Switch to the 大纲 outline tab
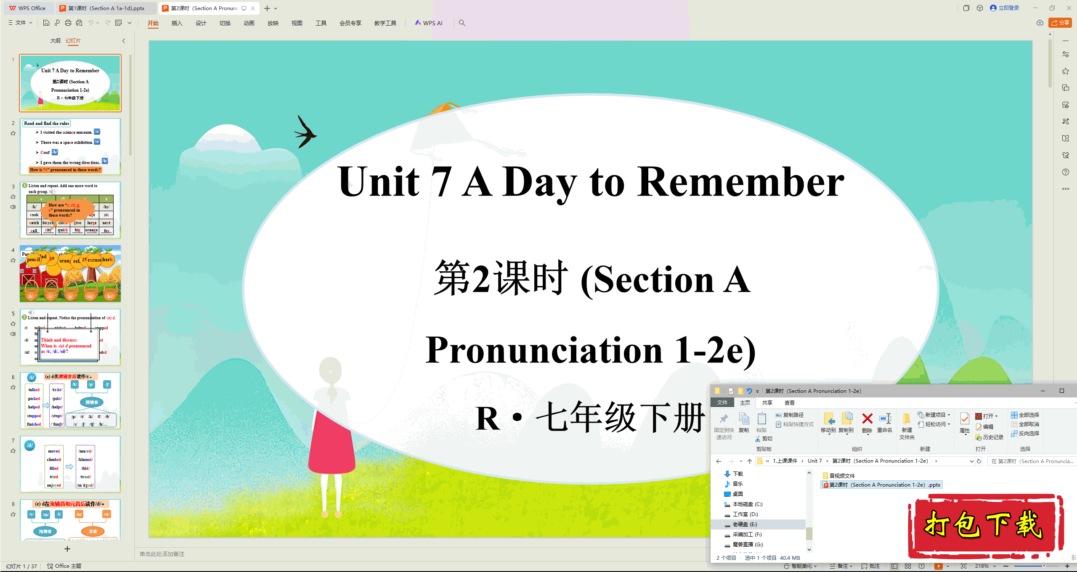1077x572 pixels. click(55, 41)
